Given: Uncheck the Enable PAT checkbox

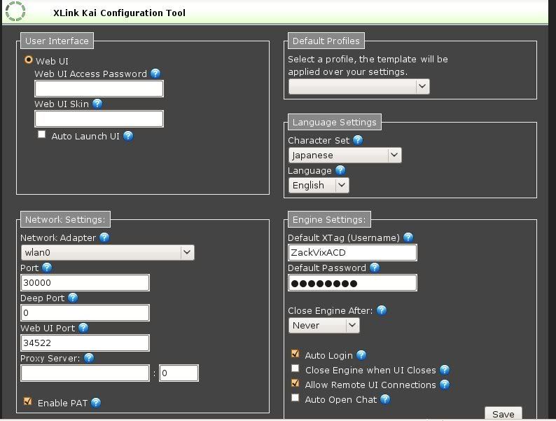Looking at the screenshot, I should [x=27, y=401].
